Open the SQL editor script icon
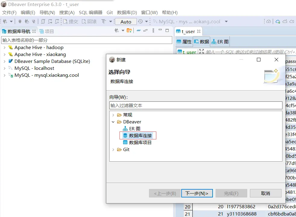296x217 pixels. (43, 21)
